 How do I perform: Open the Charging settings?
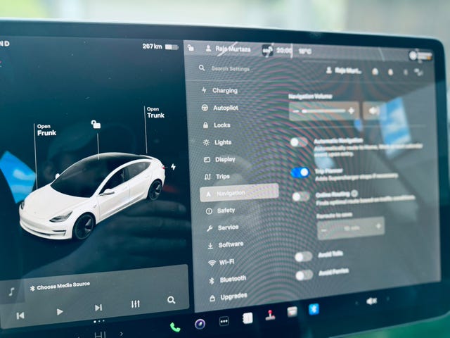coord(219,90)
